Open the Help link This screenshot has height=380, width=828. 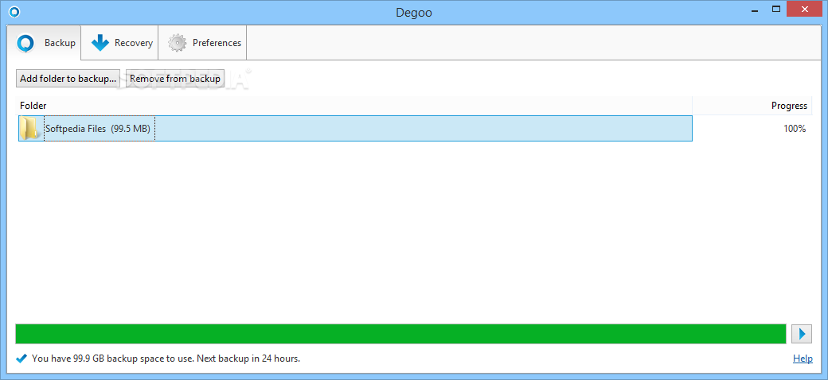coord(803,359)
